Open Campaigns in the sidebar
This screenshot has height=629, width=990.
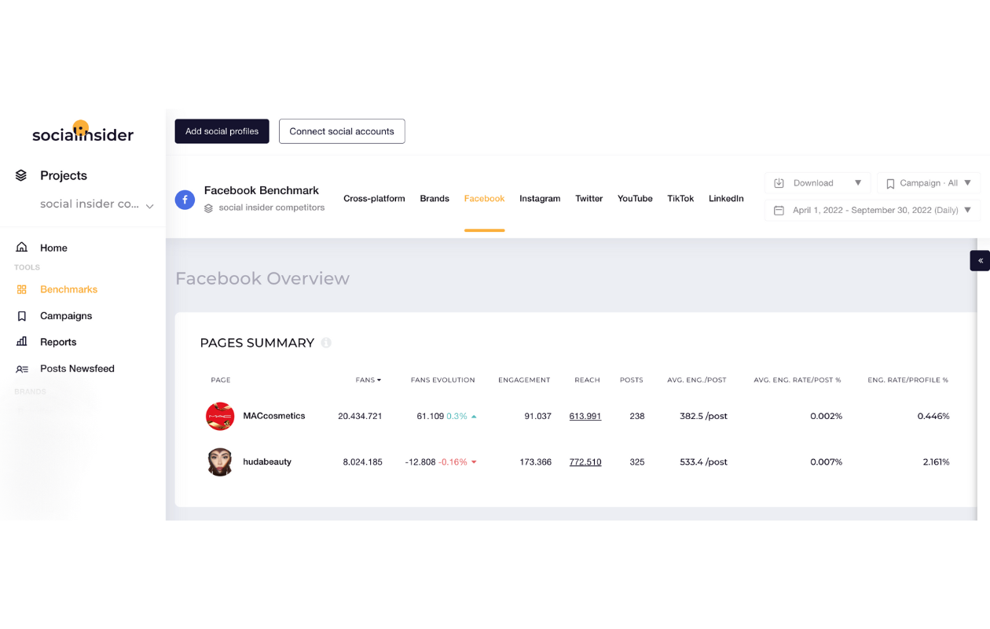(x=66, y=316)
